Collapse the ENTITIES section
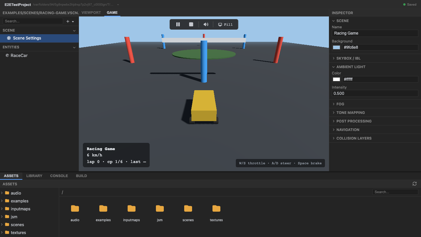 (x=74, y=47)
